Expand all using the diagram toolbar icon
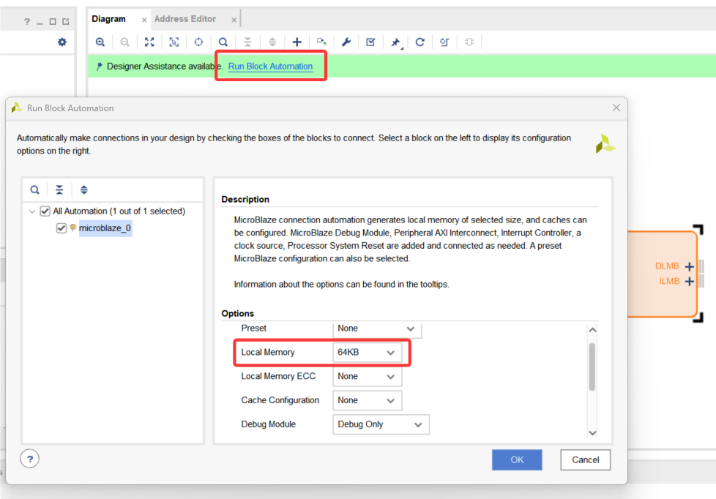Viewport: 716px width, 499px height. point(272,42)
